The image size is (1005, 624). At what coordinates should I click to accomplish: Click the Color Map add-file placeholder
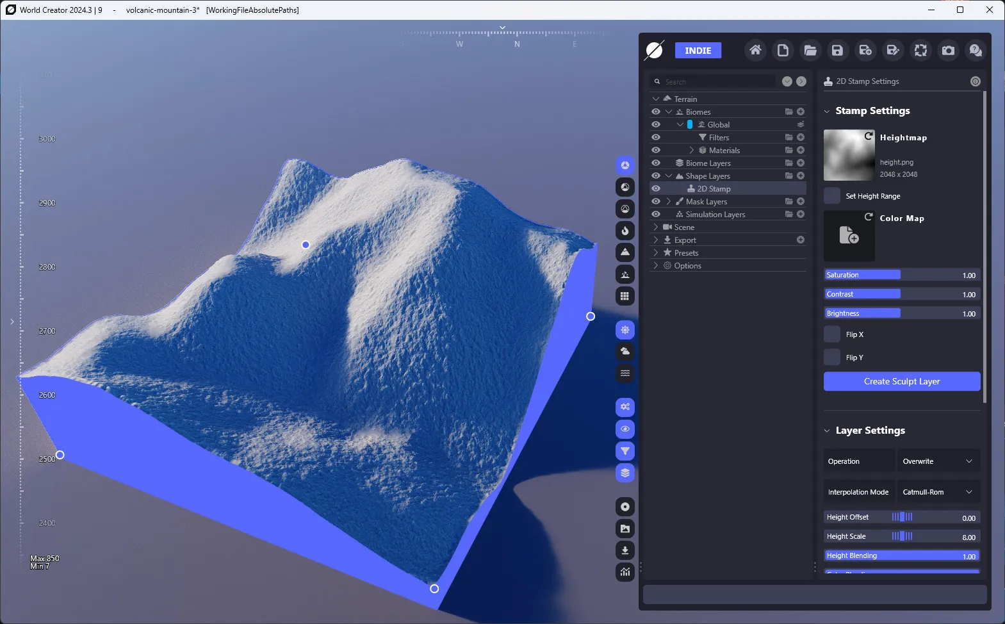[849, 236]
